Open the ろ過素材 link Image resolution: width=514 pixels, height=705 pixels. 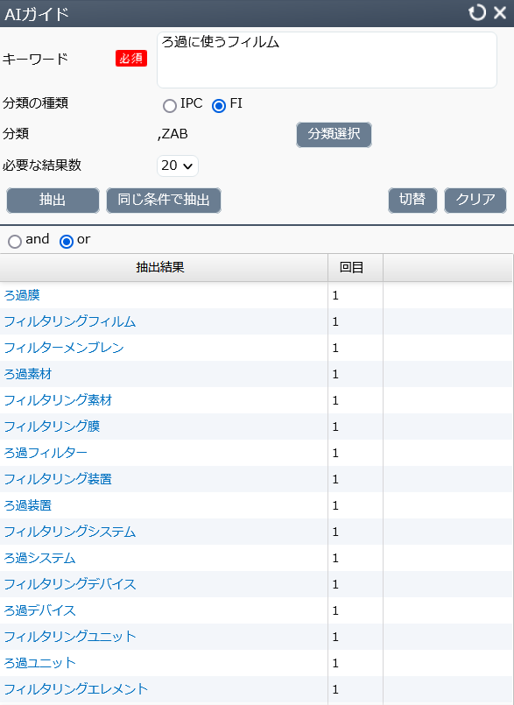pyautogui.click(x=28, y=374)
